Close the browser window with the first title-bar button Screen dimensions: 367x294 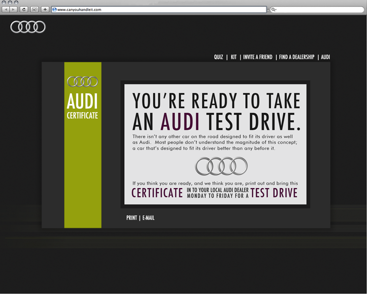[x=4, y=2]
